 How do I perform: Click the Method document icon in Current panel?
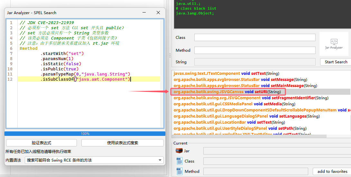pos(179,171)
